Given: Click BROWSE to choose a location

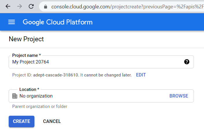Looking at the screenshot, I should coord(179,96).
